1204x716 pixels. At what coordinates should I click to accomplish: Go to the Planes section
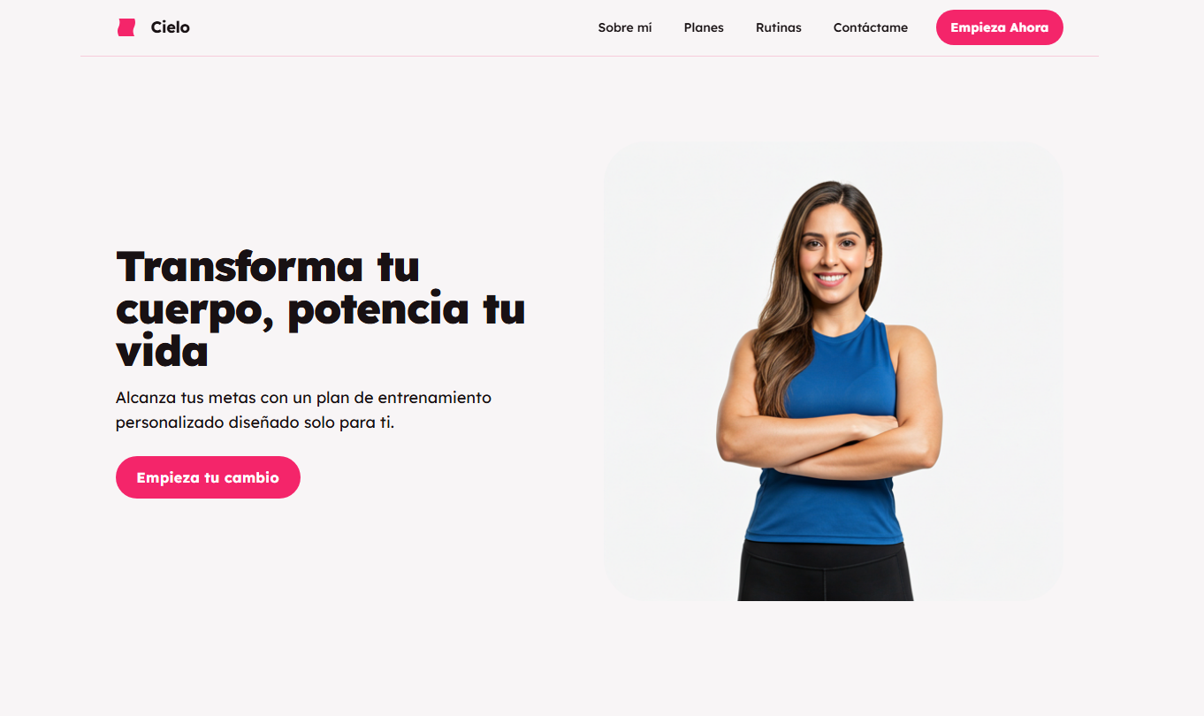click(x=704, y=27)
